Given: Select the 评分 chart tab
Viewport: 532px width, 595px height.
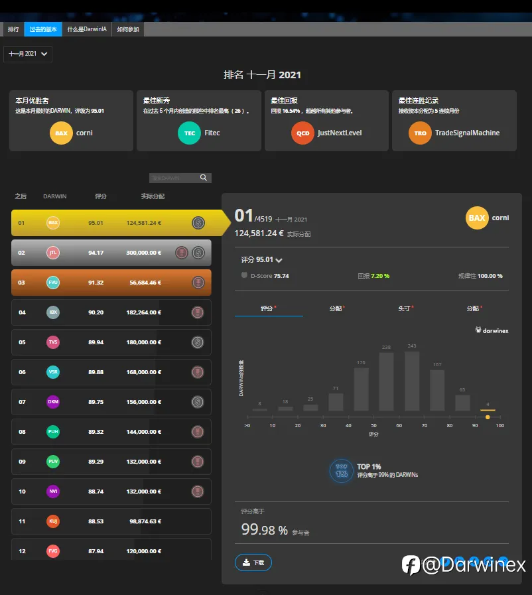Looking at the screenshot, I should [269, 308].
